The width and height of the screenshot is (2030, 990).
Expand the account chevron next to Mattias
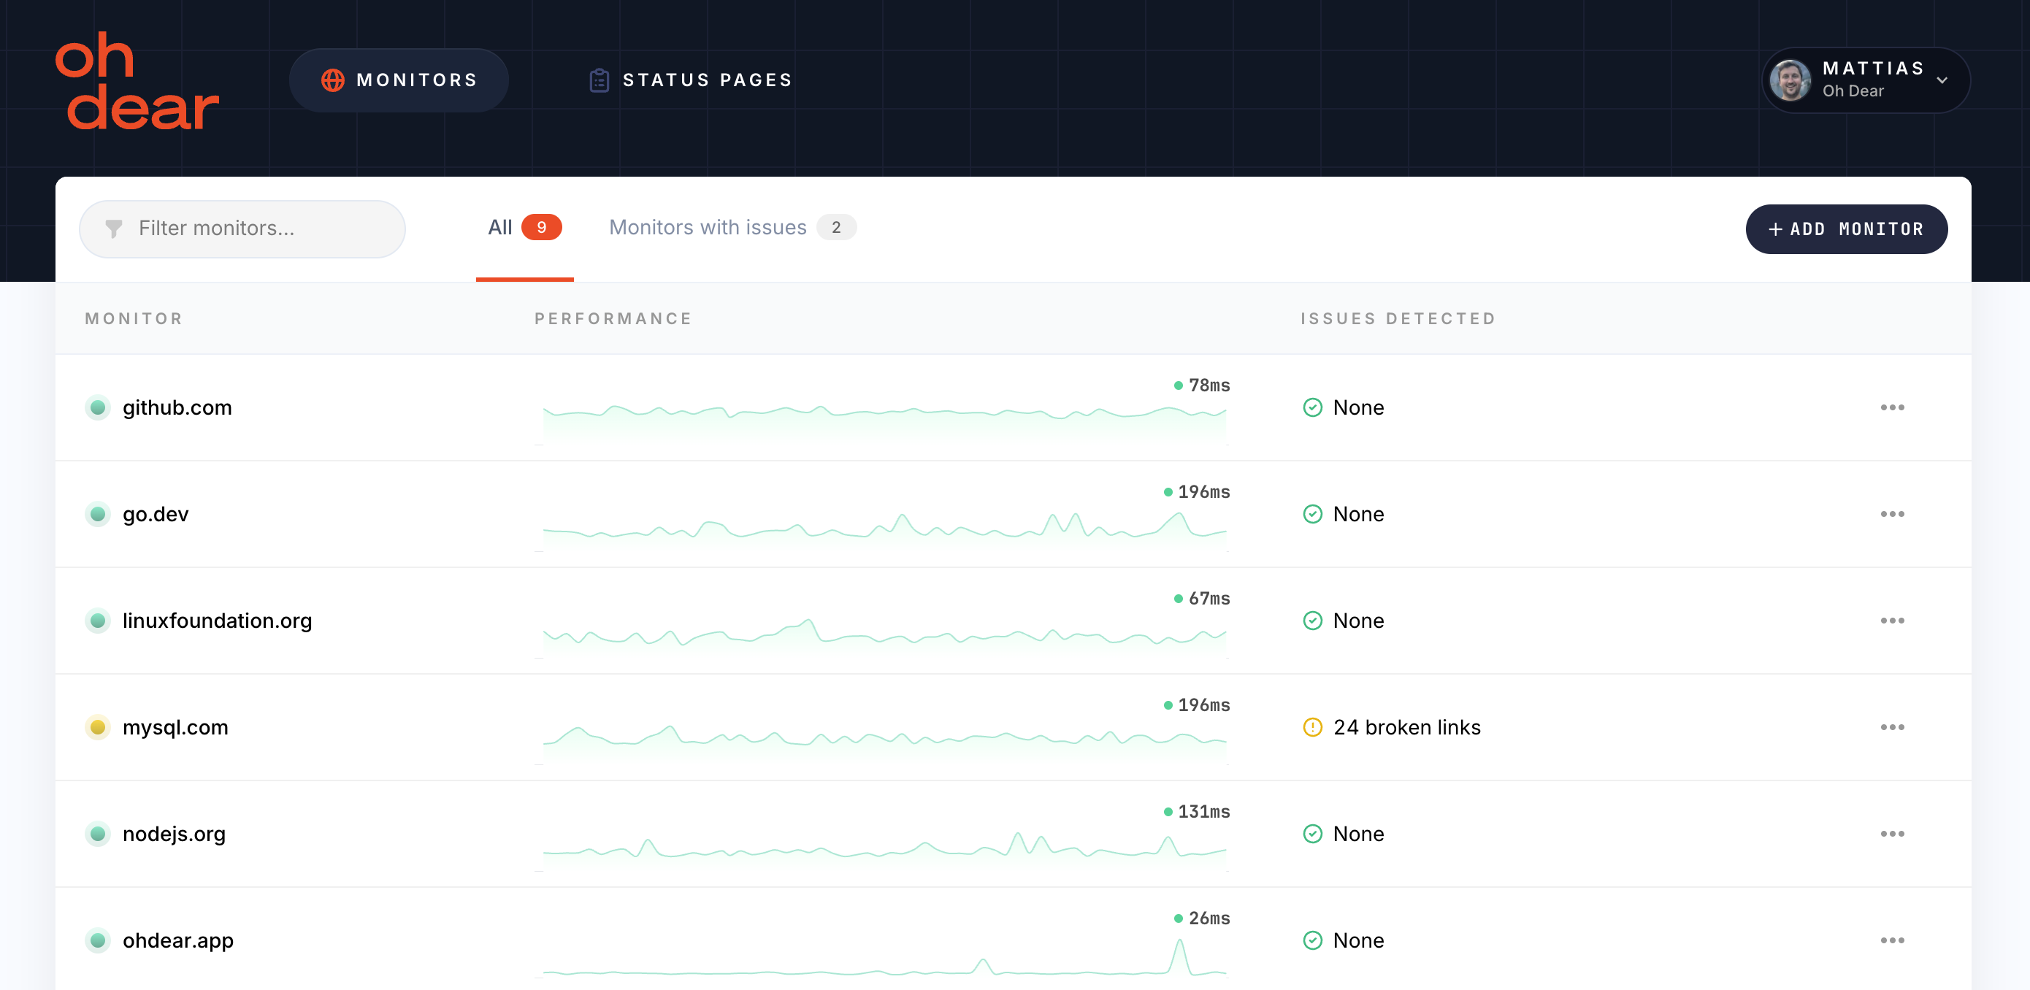click(x=1942, y=80)
